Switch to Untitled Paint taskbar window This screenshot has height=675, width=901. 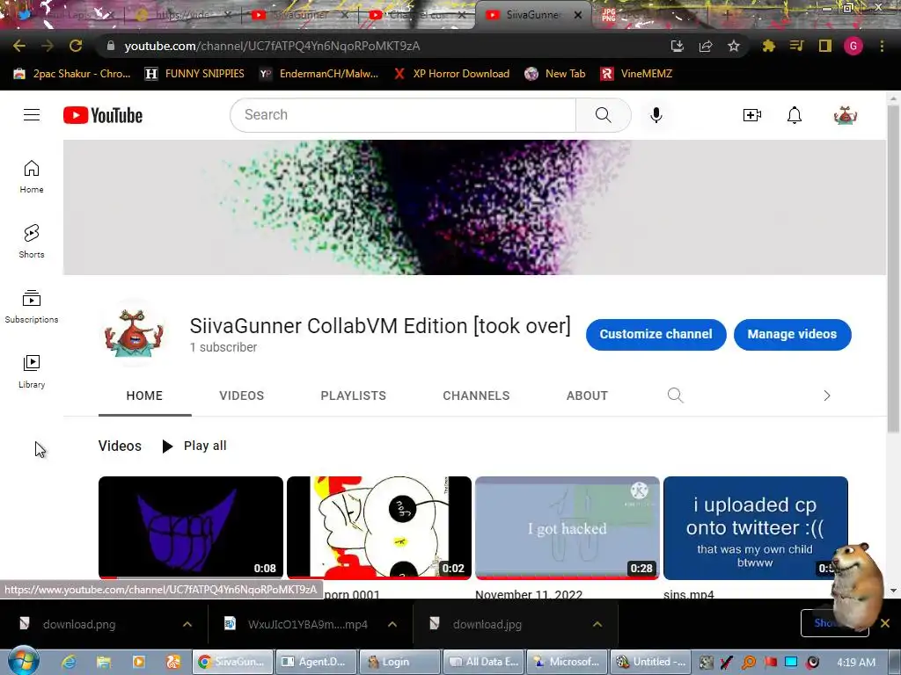coord(650,662)
